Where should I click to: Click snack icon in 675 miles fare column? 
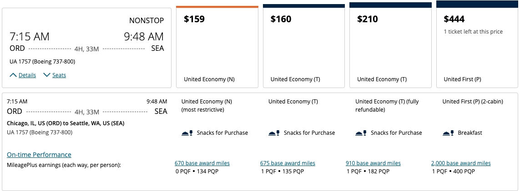(x=273, y=133)
